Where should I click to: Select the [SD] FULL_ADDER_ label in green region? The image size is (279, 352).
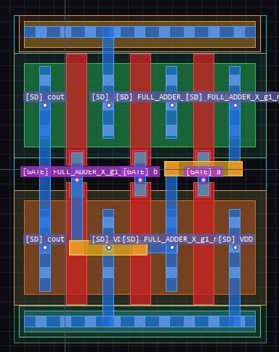tap(149, 97)
